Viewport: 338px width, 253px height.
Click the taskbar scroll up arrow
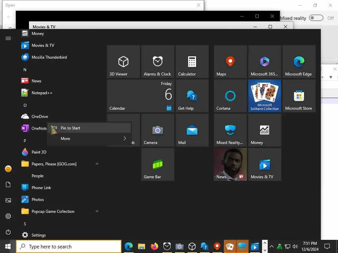265,243
